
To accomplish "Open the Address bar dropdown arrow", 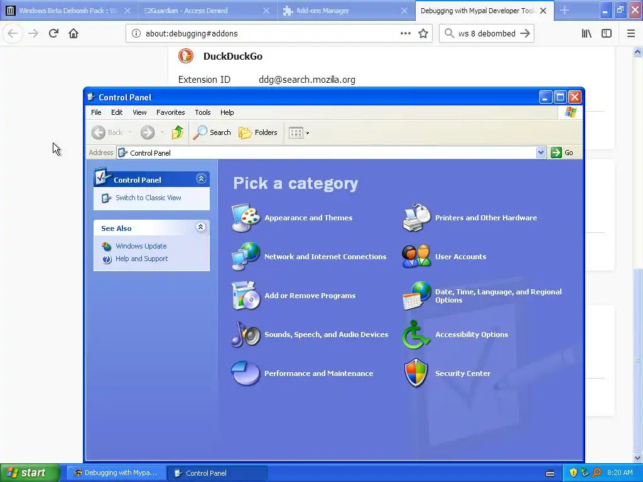I will [x=541, y=153].
